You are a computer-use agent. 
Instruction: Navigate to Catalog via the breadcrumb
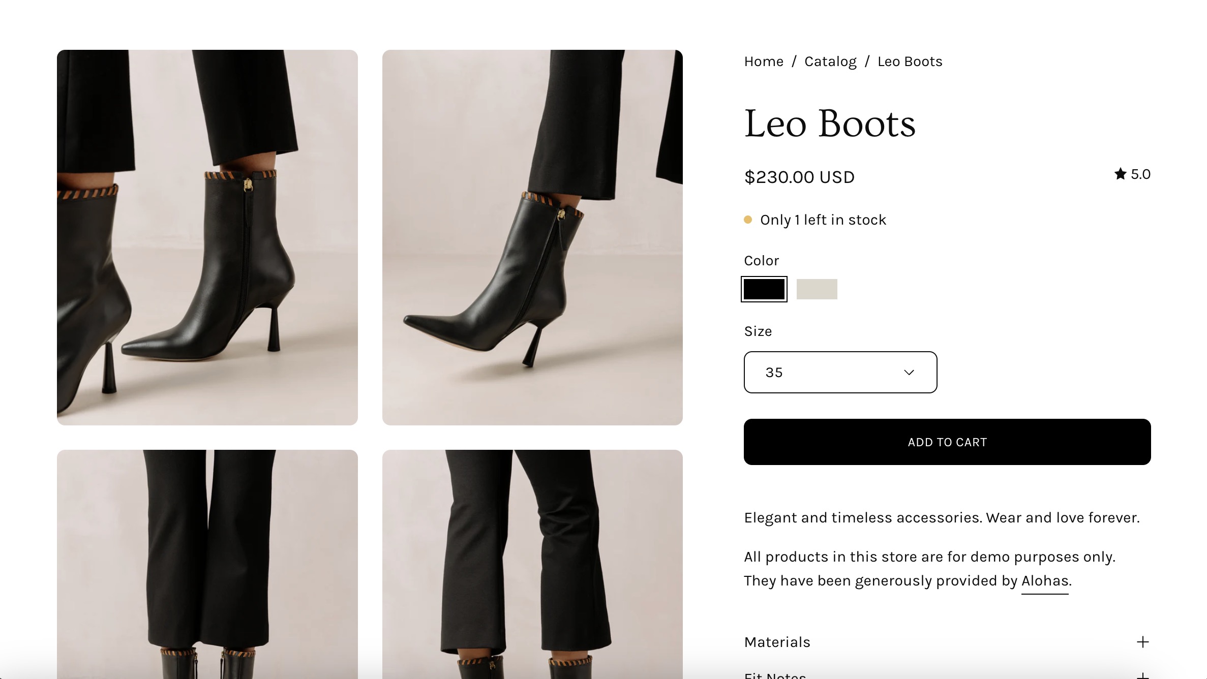click(830, 61)
